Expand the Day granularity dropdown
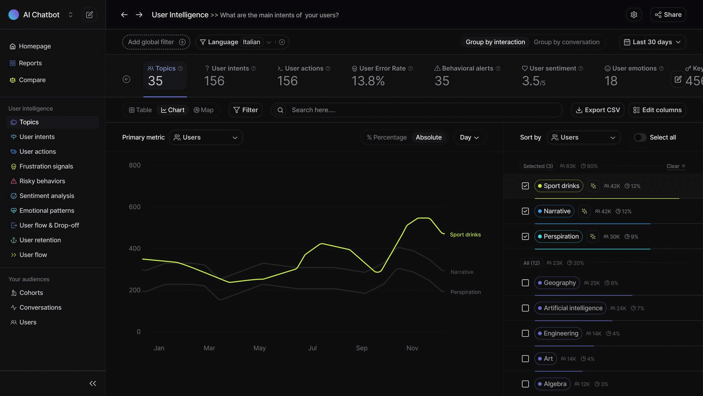Viewport: 703px width, 396px height. 469,137
